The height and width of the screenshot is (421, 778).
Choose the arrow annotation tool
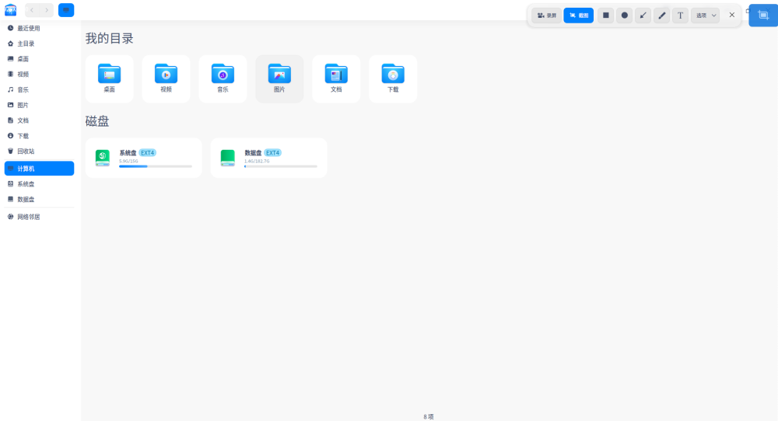643,15
